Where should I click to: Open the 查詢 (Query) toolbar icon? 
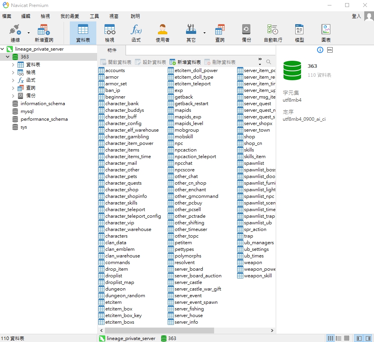pyautogui.click(x=220, y=33)
